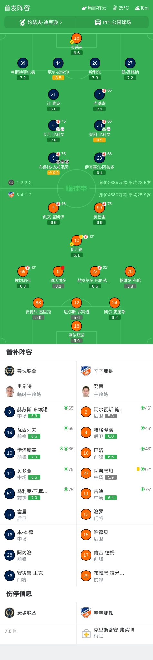Image resolution: width=153 pixels, height=660 pixels.
Task: Open substitute 赫苏斯-布埃诺 number 8 entry
Action: pyautogui.click(x=38, y=412)
